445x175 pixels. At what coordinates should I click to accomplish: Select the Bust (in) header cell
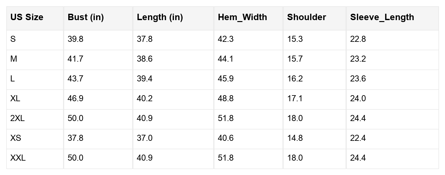(x=86, y=17)
